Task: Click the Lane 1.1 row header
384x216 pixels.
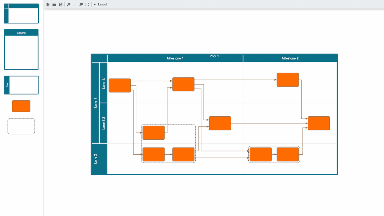Action: pyautogui.click(x=104, y=82)
